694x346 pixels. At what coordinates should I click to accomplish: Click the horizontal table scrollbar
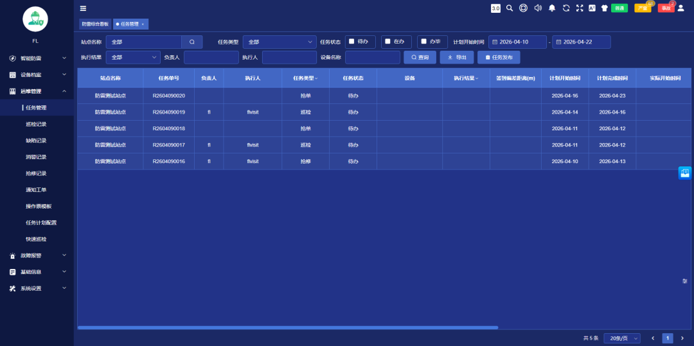click(288, 327)
